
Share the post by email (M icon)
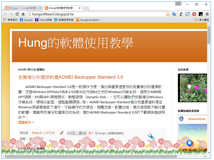coord(69,133)
